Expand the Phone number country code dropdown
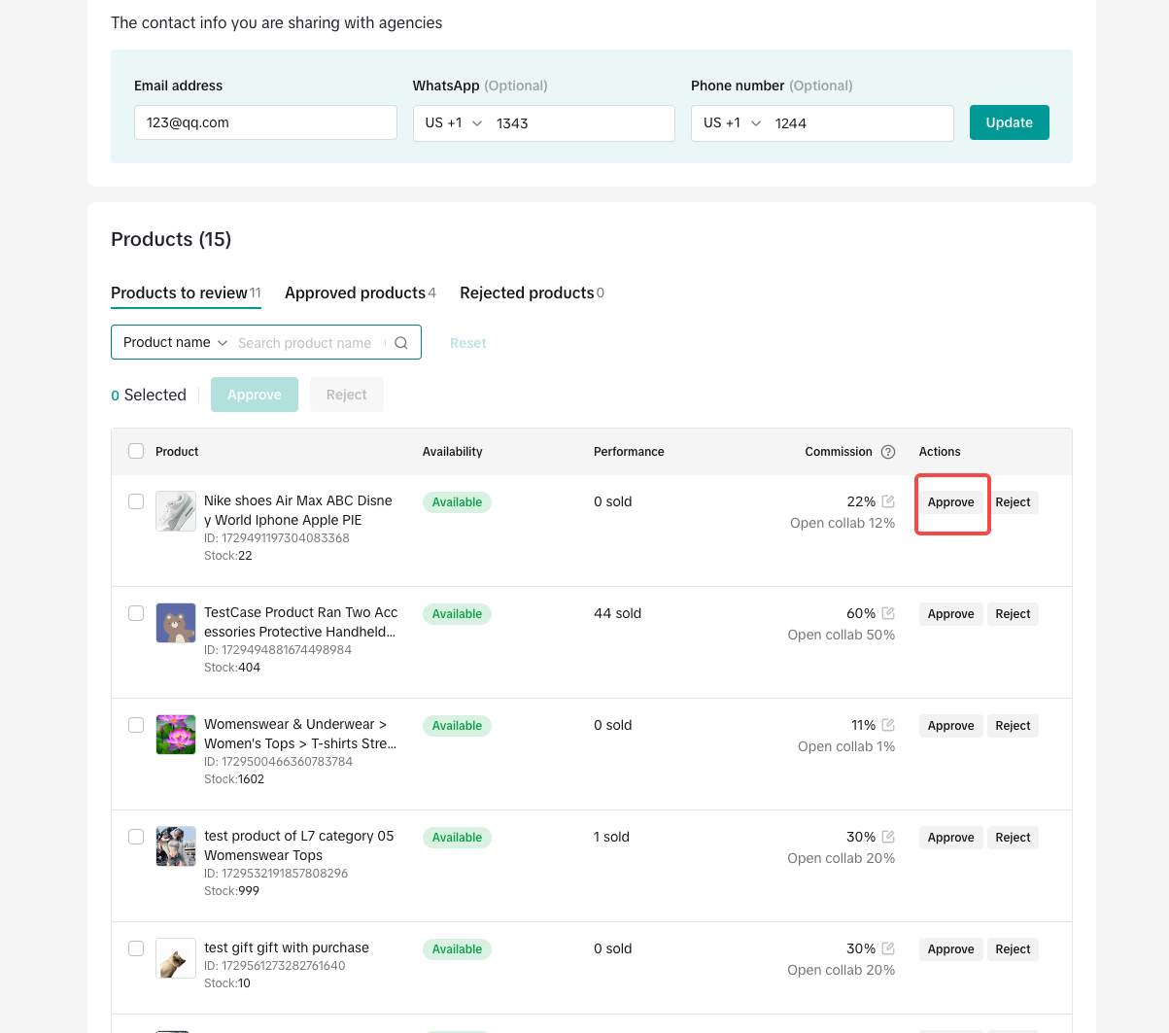Image resolution: width=1169 pixels, height=1033 pixels. [732, 123]
